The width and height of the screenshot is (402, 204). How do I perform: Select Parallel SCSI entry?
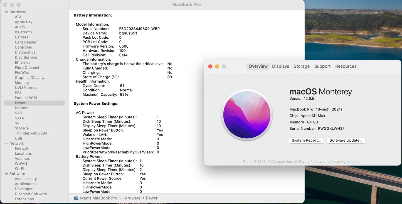click(26, 98)
